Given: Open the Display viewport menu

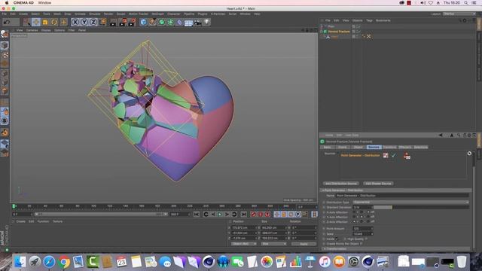Looking at the screenshot, I should point(46,30).
